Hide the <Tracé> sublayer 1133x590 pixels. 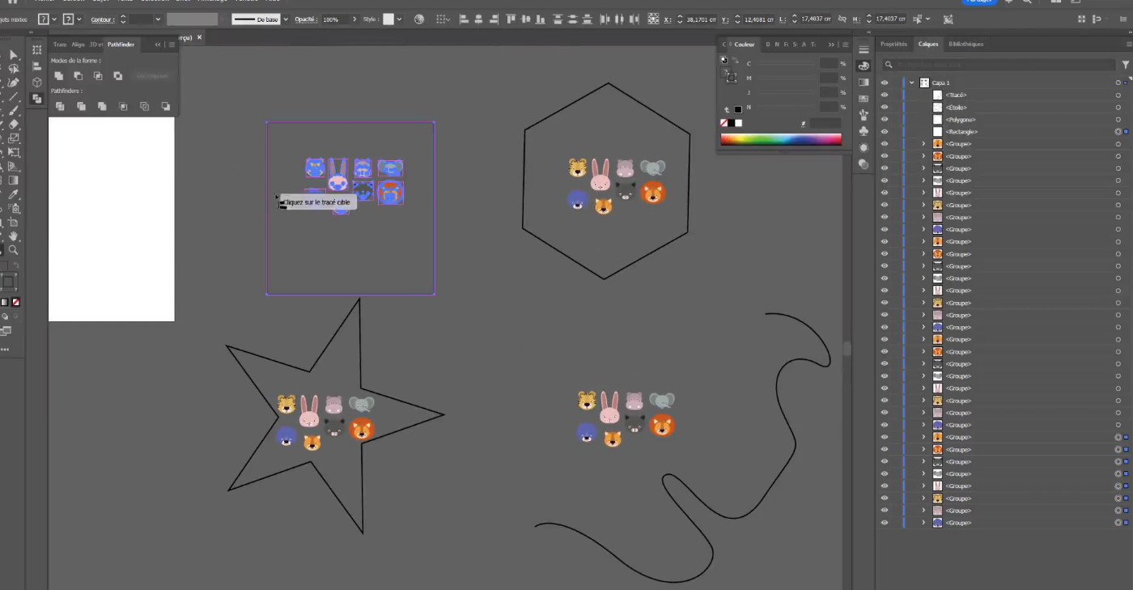(885, 95)
